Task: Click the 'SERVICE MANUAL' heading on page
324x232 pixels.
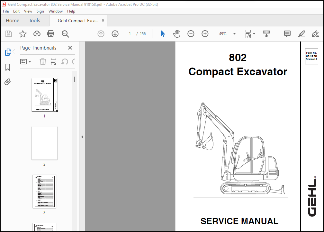Action: (x=239, y=221)
